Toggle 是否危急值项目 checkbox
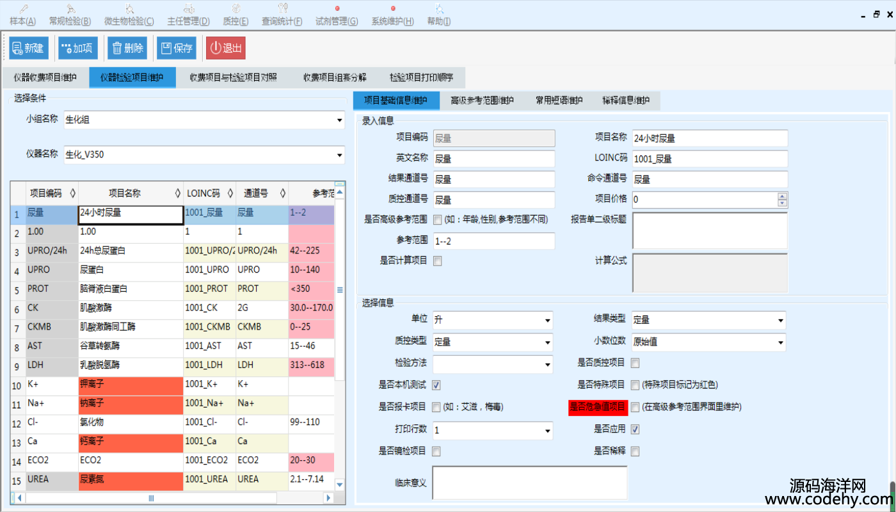This screenshot has height=512, width=896. click(635, 406)
